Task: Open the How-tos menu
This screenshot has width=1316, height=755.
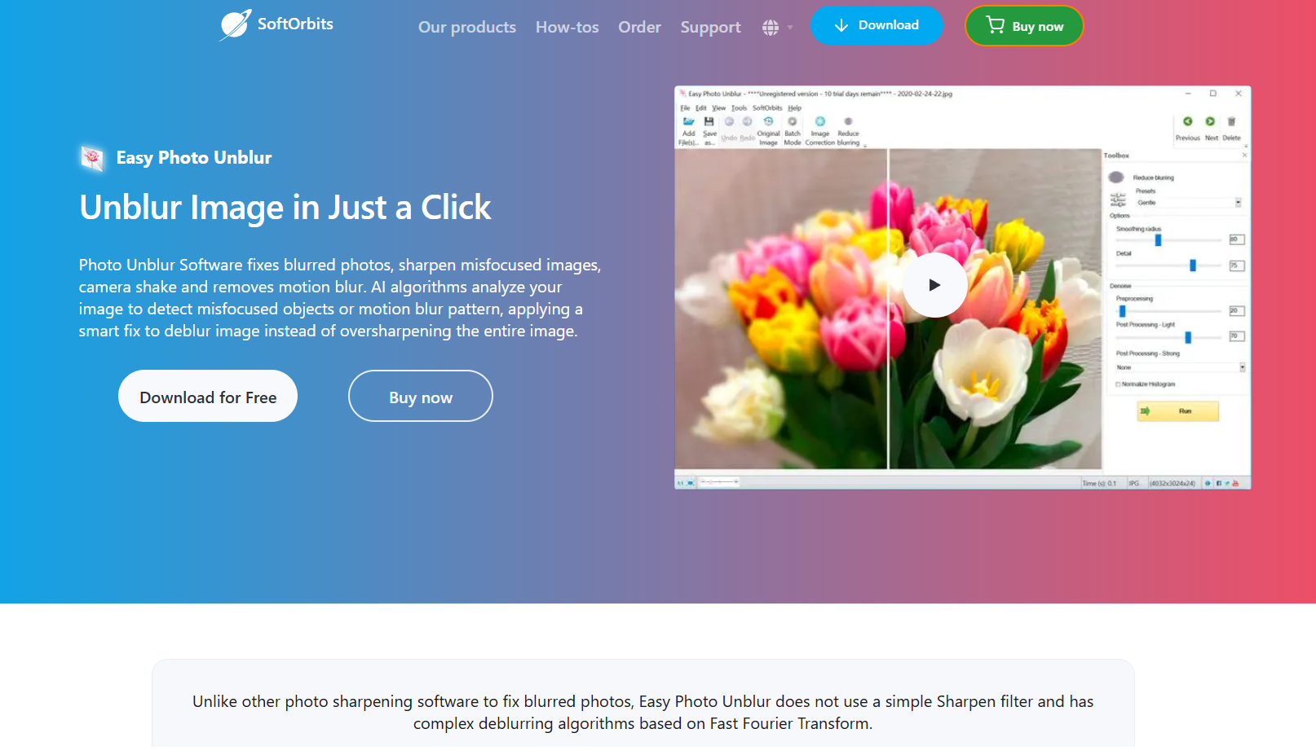Action: (x=567, y=27)
